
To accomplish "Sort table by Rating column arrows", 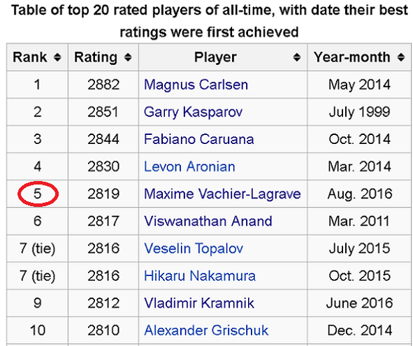I will point(128,57).
